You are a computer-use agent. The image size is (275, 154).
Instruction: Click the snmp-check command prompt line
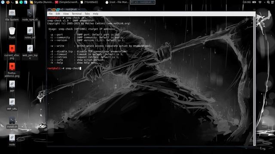64,68
